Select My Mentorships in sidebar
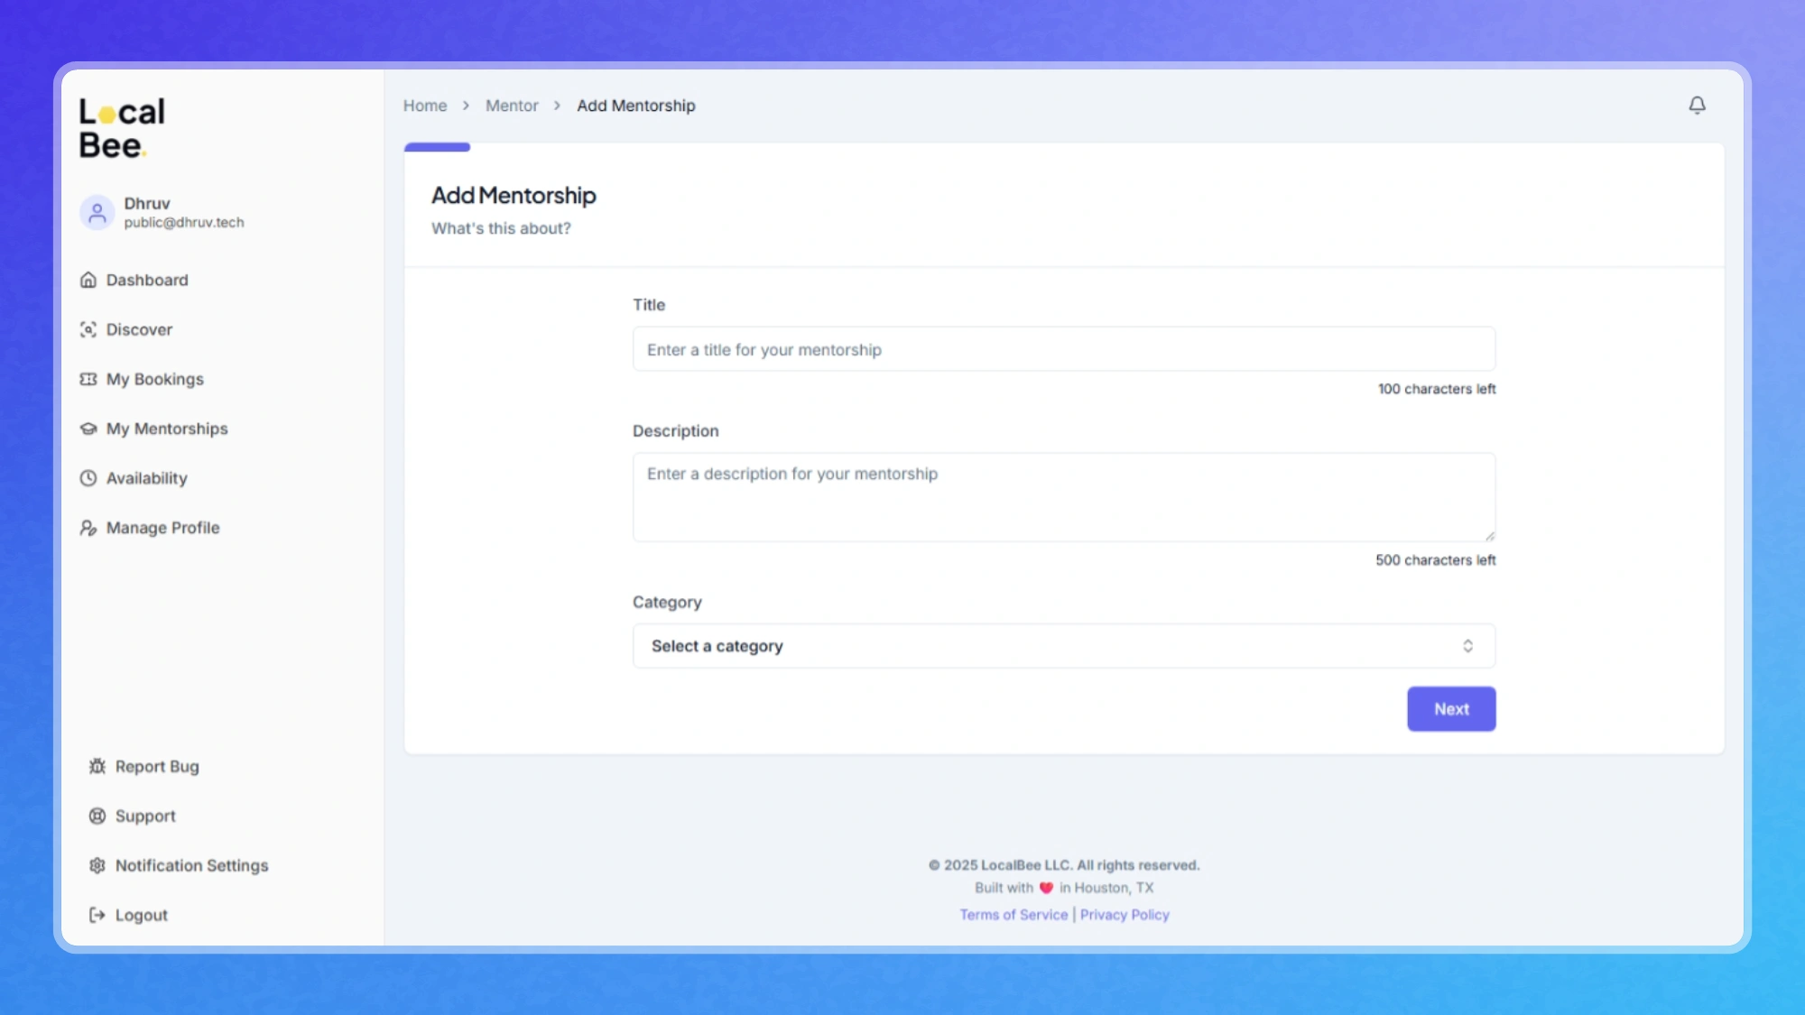1805x1015 pixels. click(167, 429)
